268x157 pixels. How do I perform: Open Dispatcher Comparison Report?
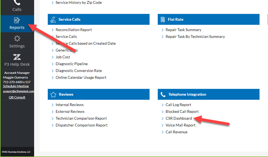(82, 125)
